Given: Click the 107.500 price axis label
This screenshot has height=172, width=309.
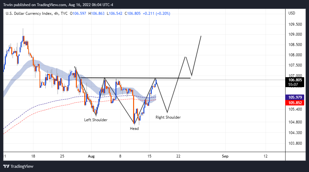Looking at the screenshot, I should click(295, 65).
